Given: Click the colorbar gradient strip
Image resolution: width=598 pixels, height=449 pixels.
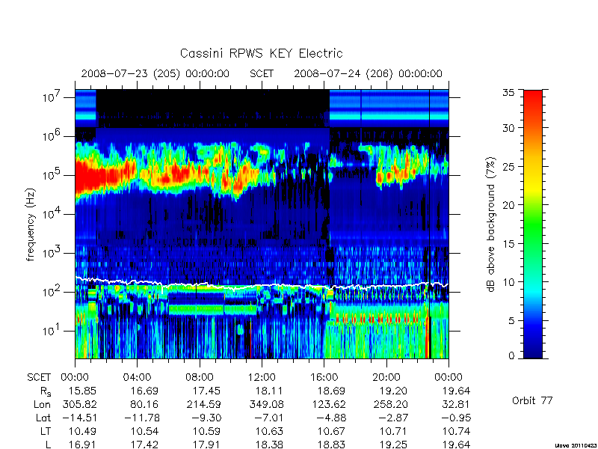Looking at the screenshot, I should [x=533, y=224].
